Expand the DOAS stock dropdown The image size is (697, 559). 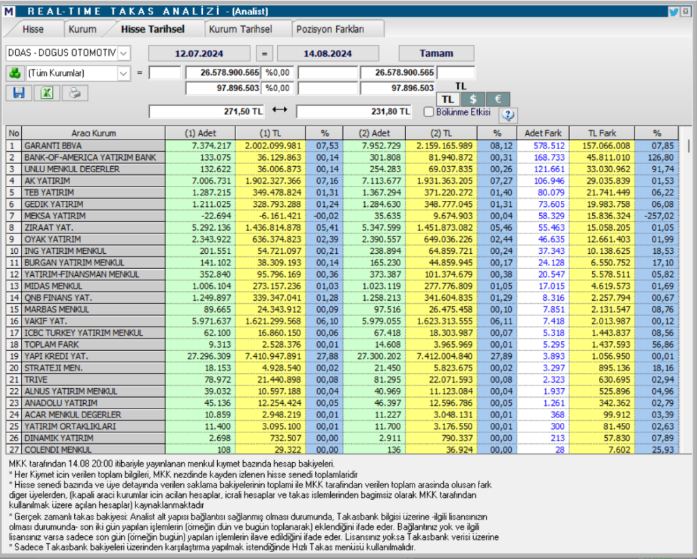(x=124, y=53)
